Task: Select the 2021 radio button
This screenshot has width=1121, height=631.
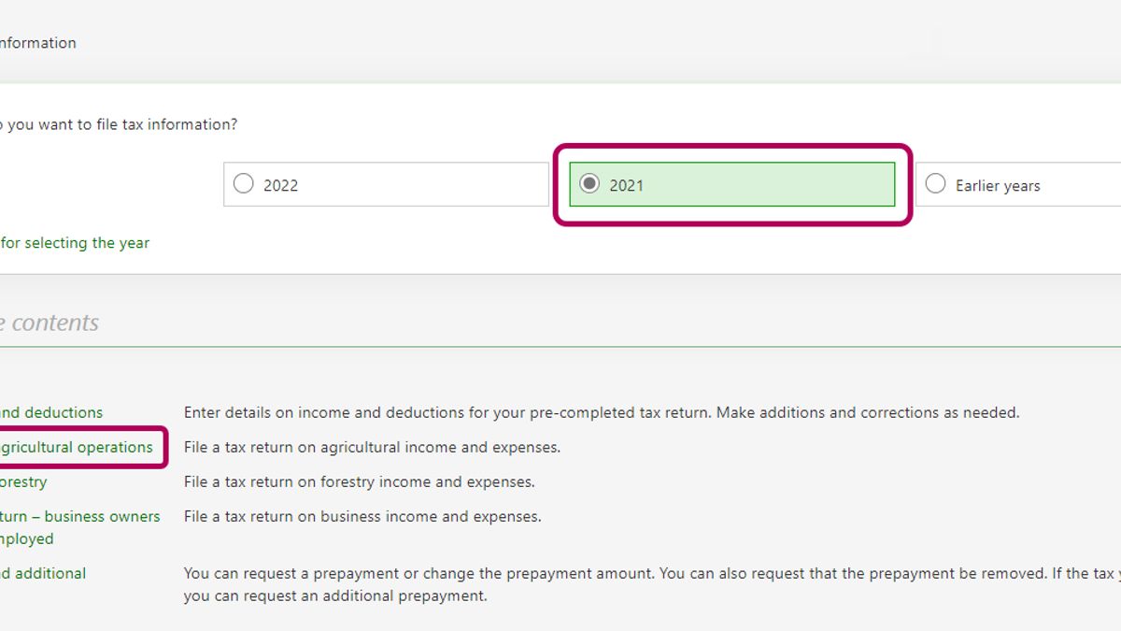Action: click(x=589, y=184)
